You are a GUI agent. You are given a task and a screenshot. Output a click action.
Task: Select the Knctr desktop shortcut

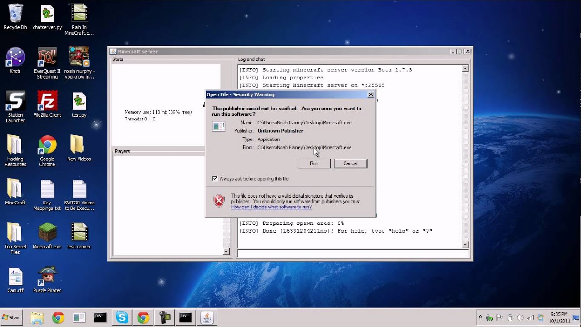pos(15,60)
